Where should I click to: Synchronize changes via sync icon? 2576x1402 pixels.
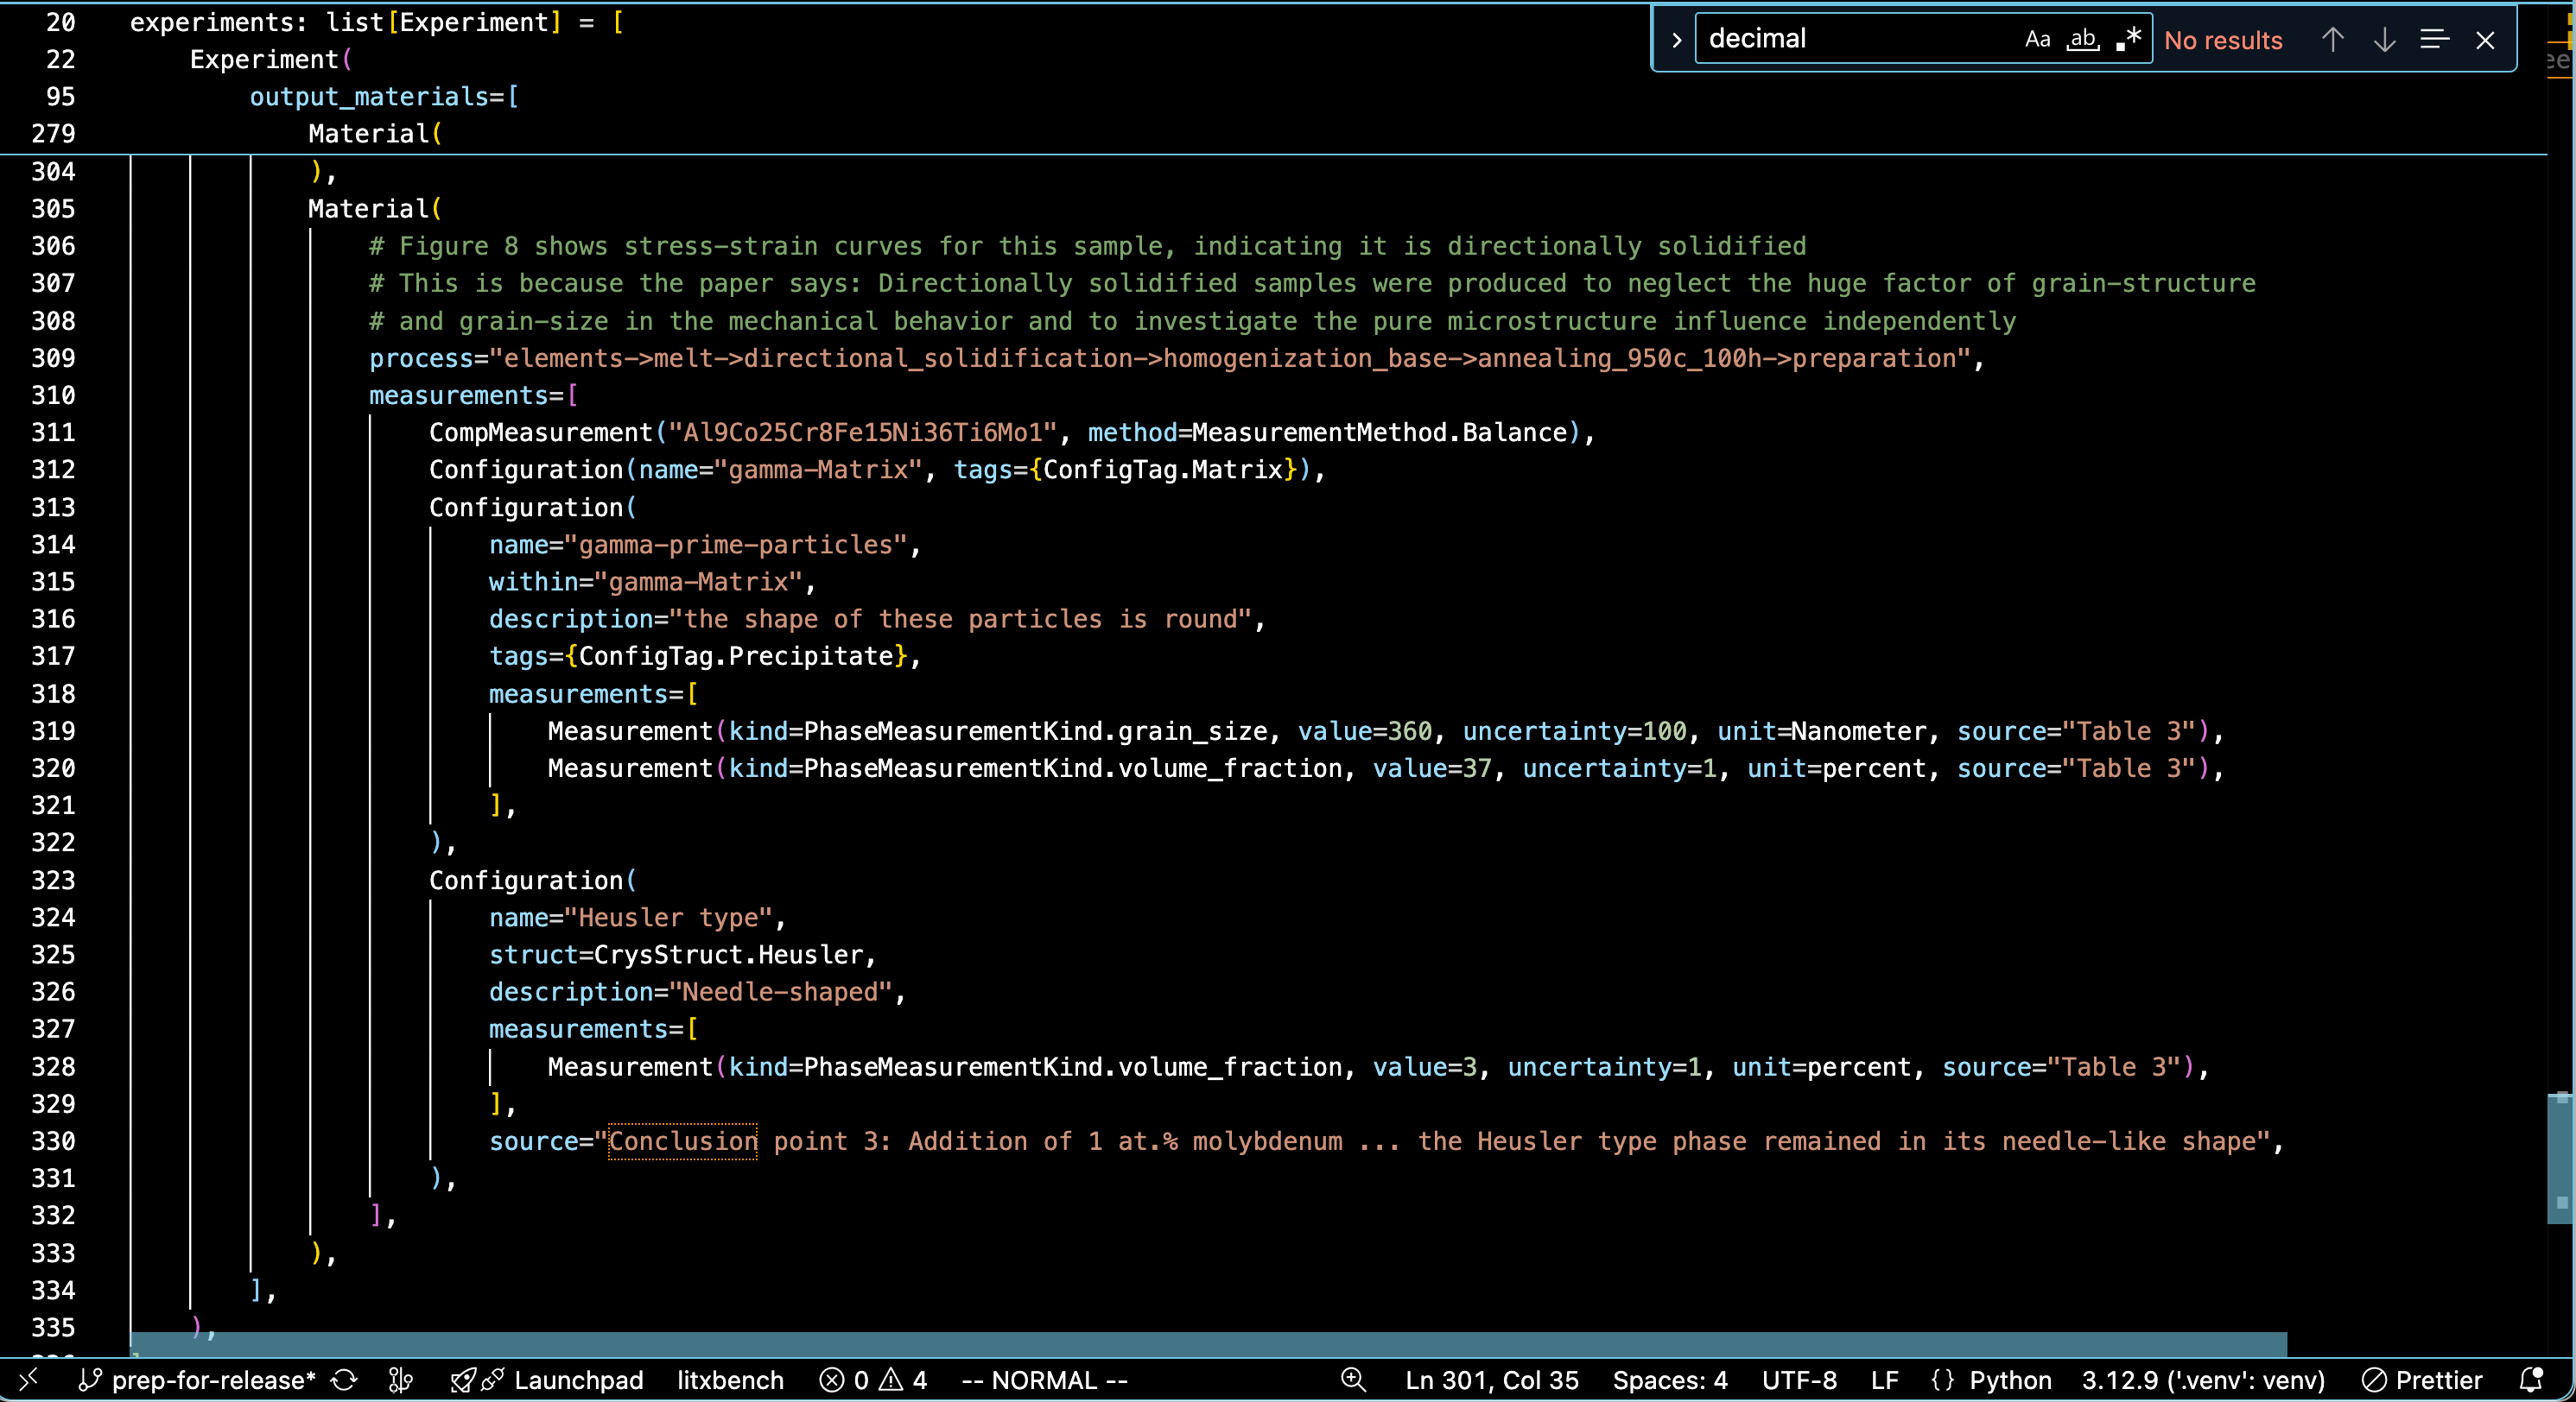[x=344, y=1380]
